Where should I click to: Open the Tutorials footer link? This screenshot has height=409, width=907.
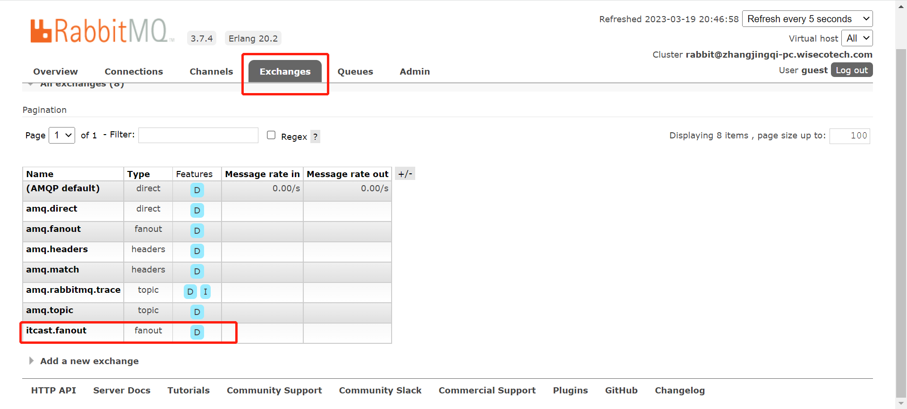pyautogui.click(x=188, y=390)
